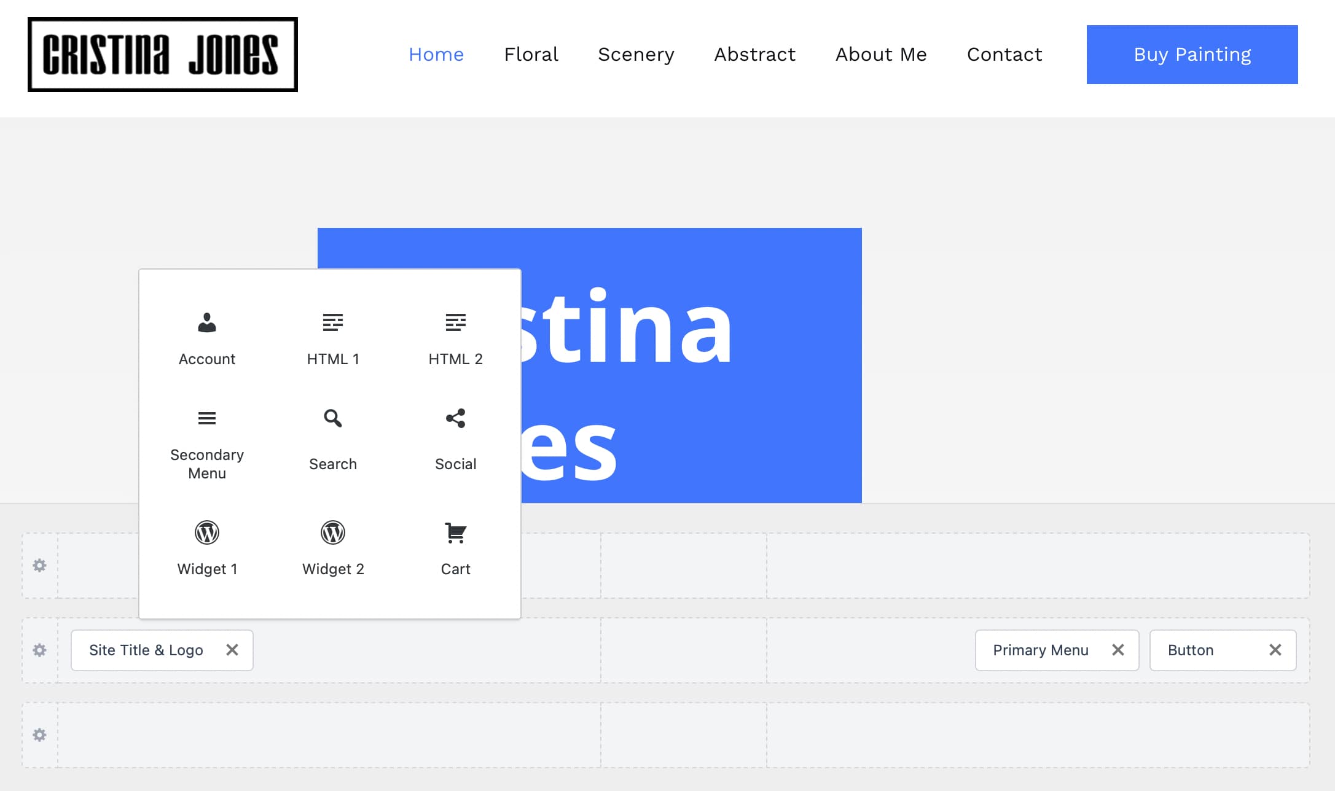
Task: Click the Cristina Jones logo
Action: click(163, 55)
